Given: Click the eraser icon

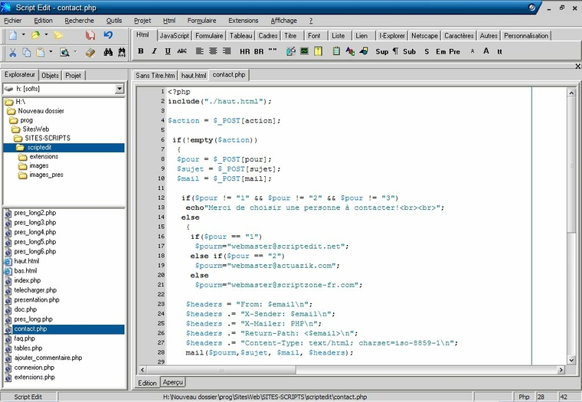Looking at the screenshot, I should pos(90,52).
